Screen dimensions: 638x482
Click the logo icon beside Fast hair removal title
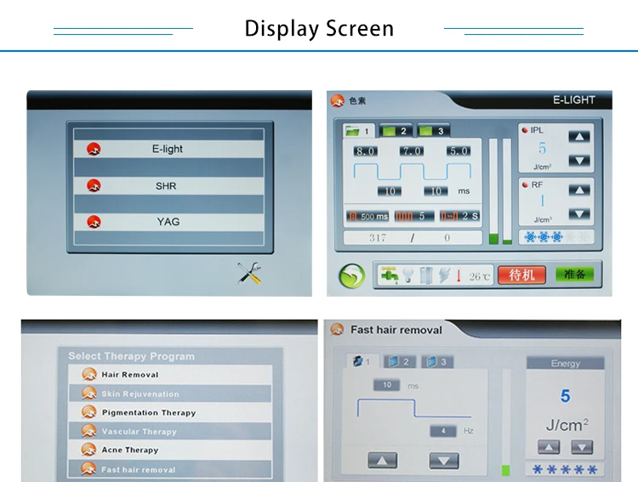point(337,330)
